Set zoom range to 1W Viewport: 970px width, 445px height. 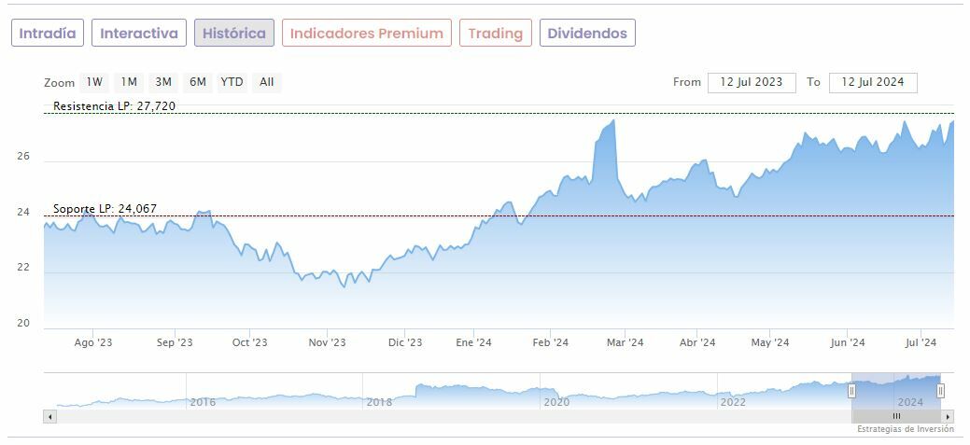[94, 82]
